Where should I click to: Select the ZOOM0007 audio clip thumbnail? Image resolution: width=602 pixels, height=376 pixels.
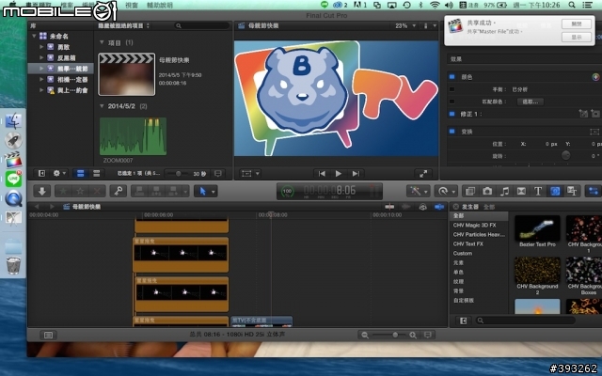(x=133, y=136)
